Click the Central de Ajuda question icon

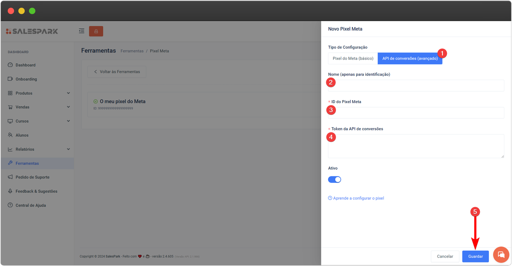(10, 205)
